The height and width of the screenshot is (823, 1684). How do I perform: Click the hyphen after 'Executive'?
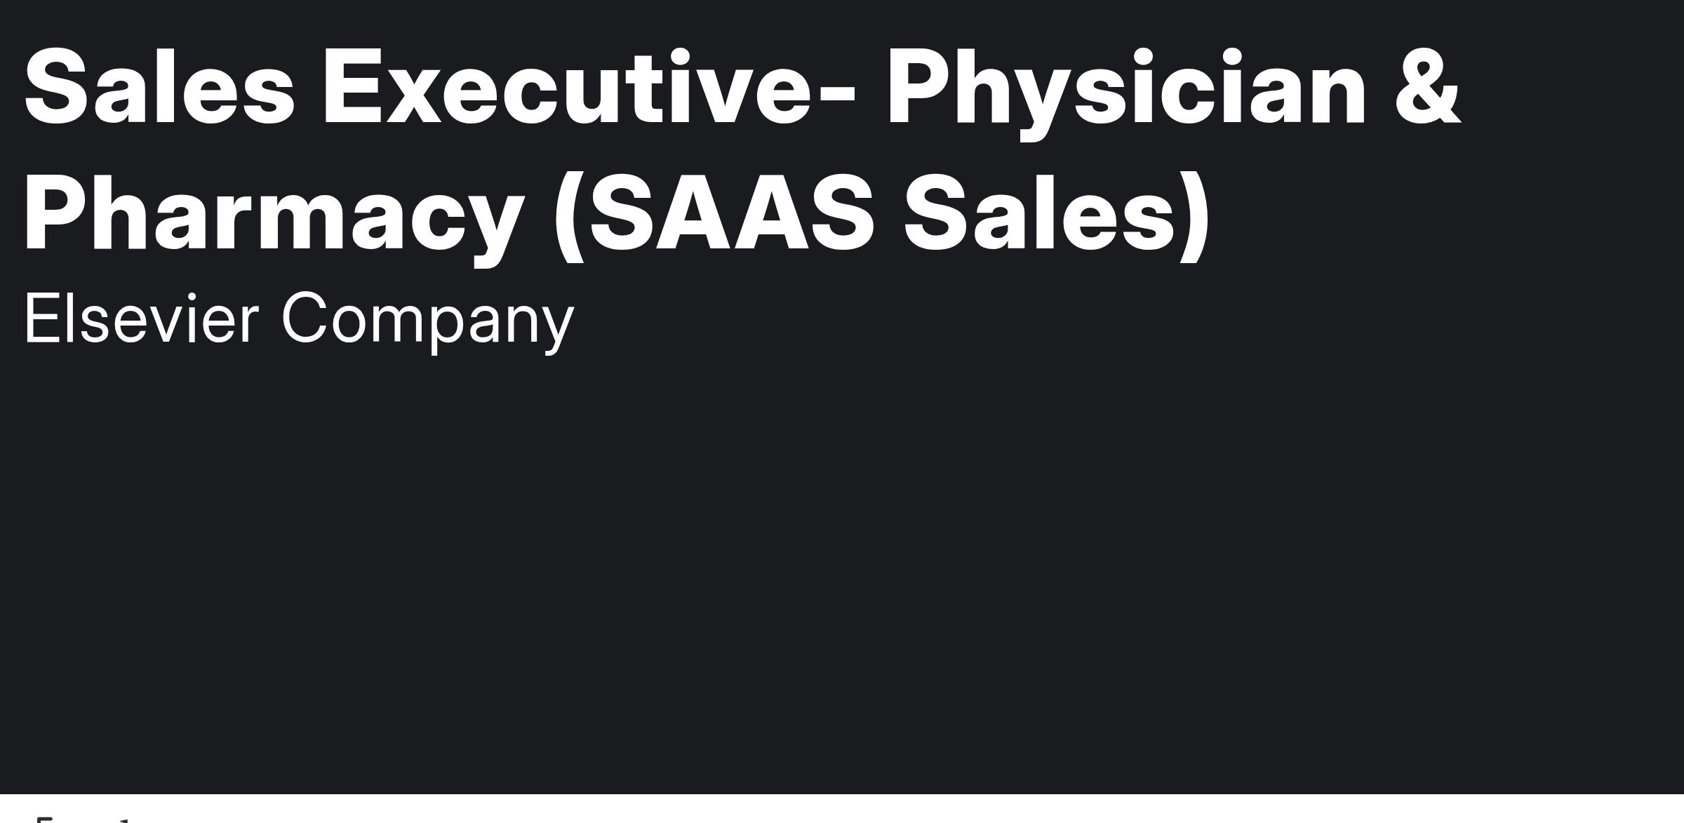click(x=837, y=95)
